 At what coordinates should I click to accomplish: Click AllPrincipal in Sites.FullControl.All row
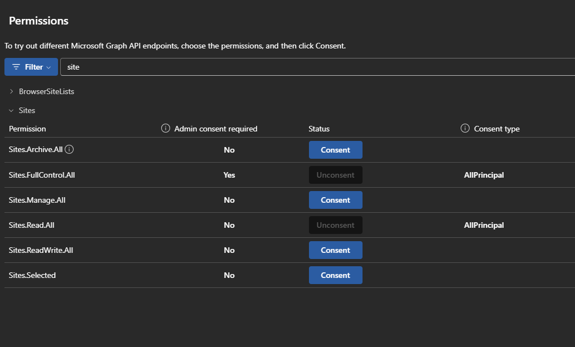coord(484,175)
